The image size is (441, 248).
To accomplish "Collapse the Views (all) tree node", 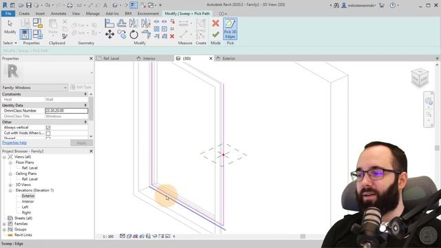I will pyautogui.click(x=4, y=157).
